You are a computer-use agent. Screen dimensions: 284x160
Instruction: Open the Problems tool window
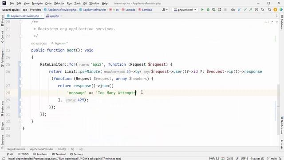[40, 154]
